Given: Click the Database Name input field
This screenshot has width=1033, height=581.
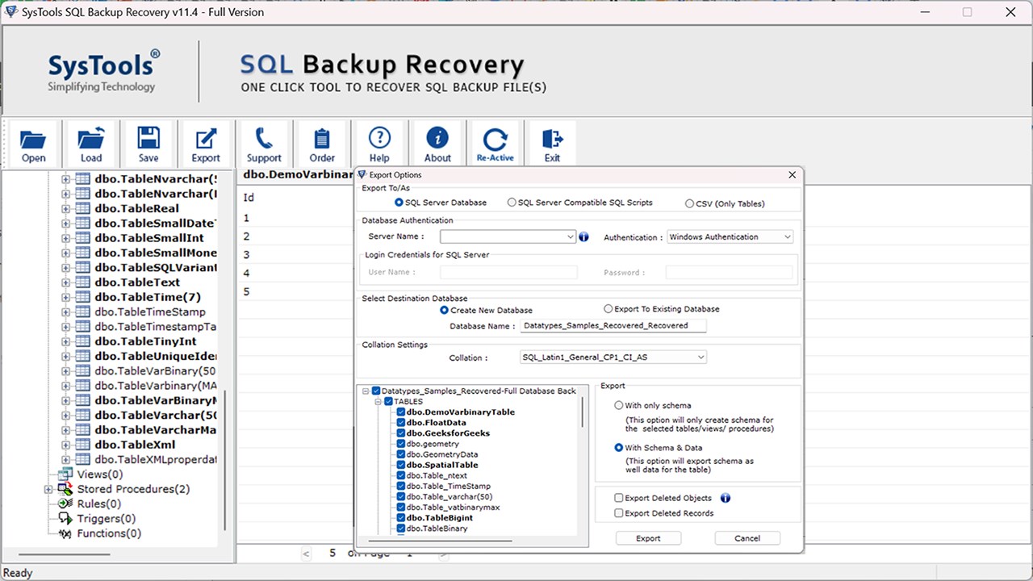Looking at the screenshot, I should 613,326.
